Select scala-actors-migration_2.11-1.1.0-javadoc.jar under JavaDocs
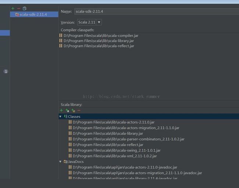This screenshot has width=239, height=188. coord(138,173)
